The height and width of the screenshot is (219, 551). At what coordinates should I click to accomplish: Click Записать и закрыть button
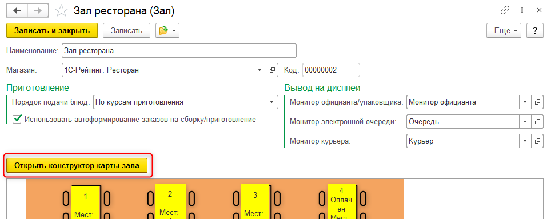pyautogui.click(x=52, y=30)
